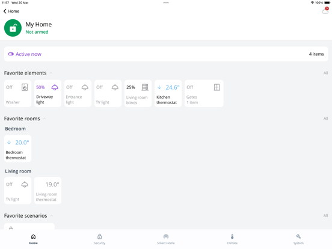332x249 pixels.
Task: Click the Bedroom room heading
Action: 15,129
